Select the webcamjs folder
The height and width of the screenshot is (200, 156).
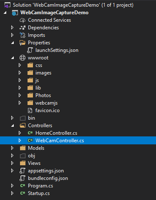46,103
